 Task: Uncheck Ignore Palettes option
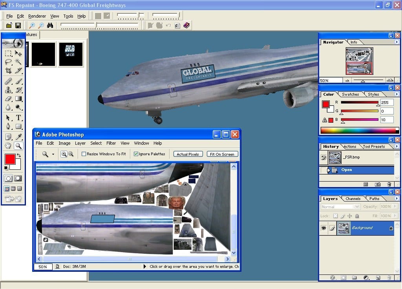tap(136, 154)
